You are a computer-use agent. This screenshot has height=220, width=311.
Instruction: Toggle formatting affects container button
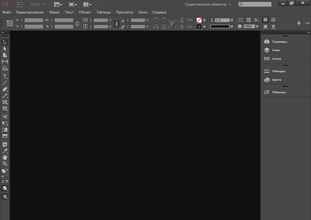3,181
